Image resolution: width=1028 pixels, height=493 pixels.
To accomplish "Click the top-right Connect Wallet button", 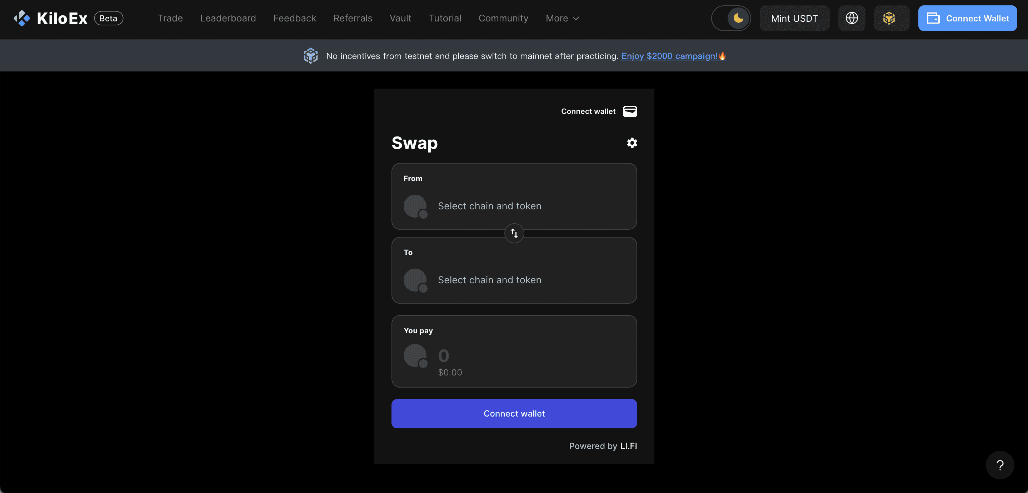I will tap(967, 18).
